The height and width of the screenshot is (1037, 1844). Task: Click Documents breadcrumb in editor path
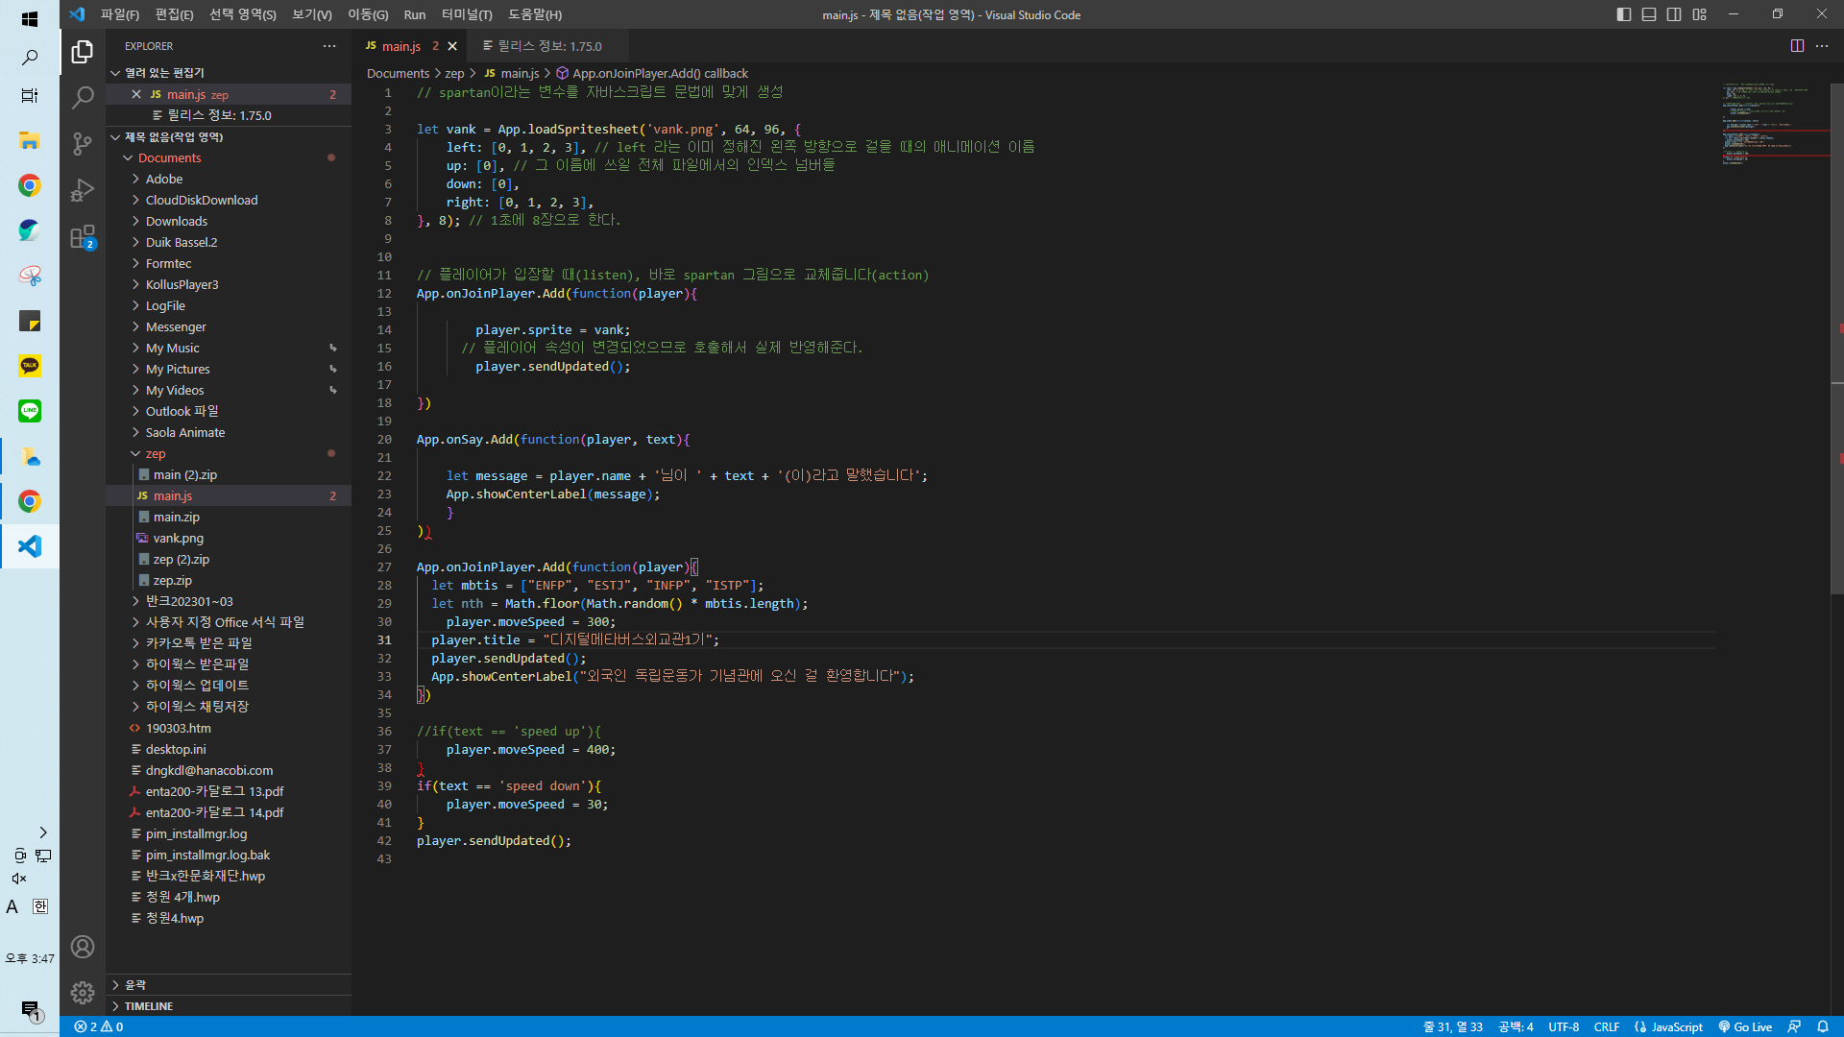398,73
